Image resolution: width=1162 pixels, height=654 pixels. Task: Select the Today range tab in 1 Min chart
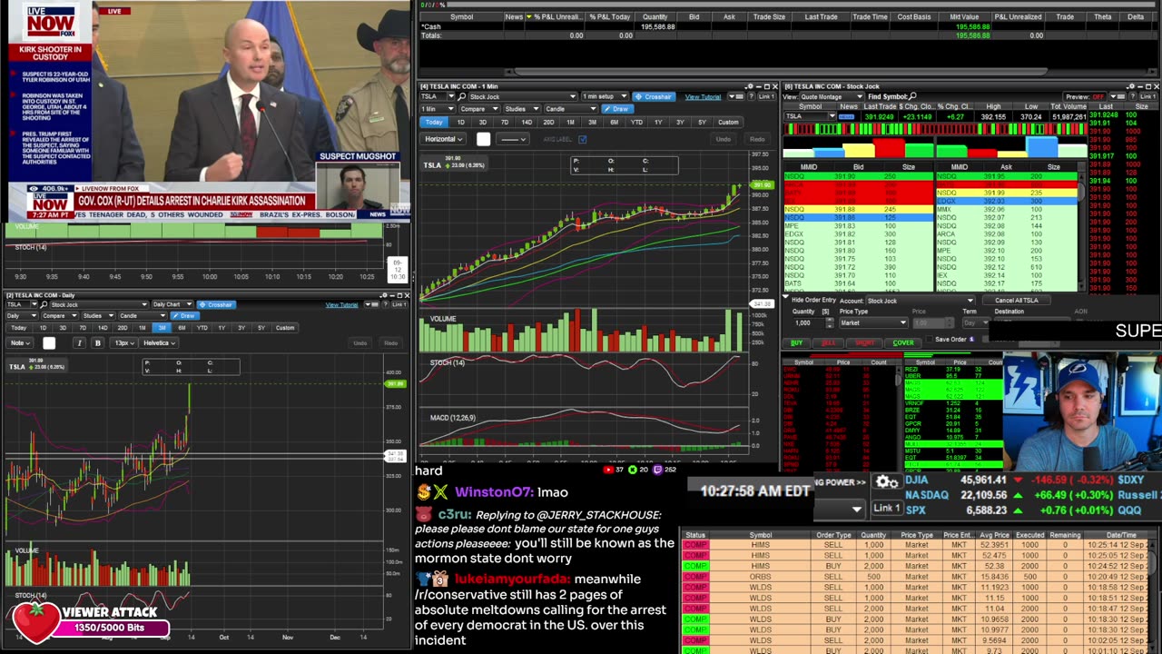[x=434, y=122]
